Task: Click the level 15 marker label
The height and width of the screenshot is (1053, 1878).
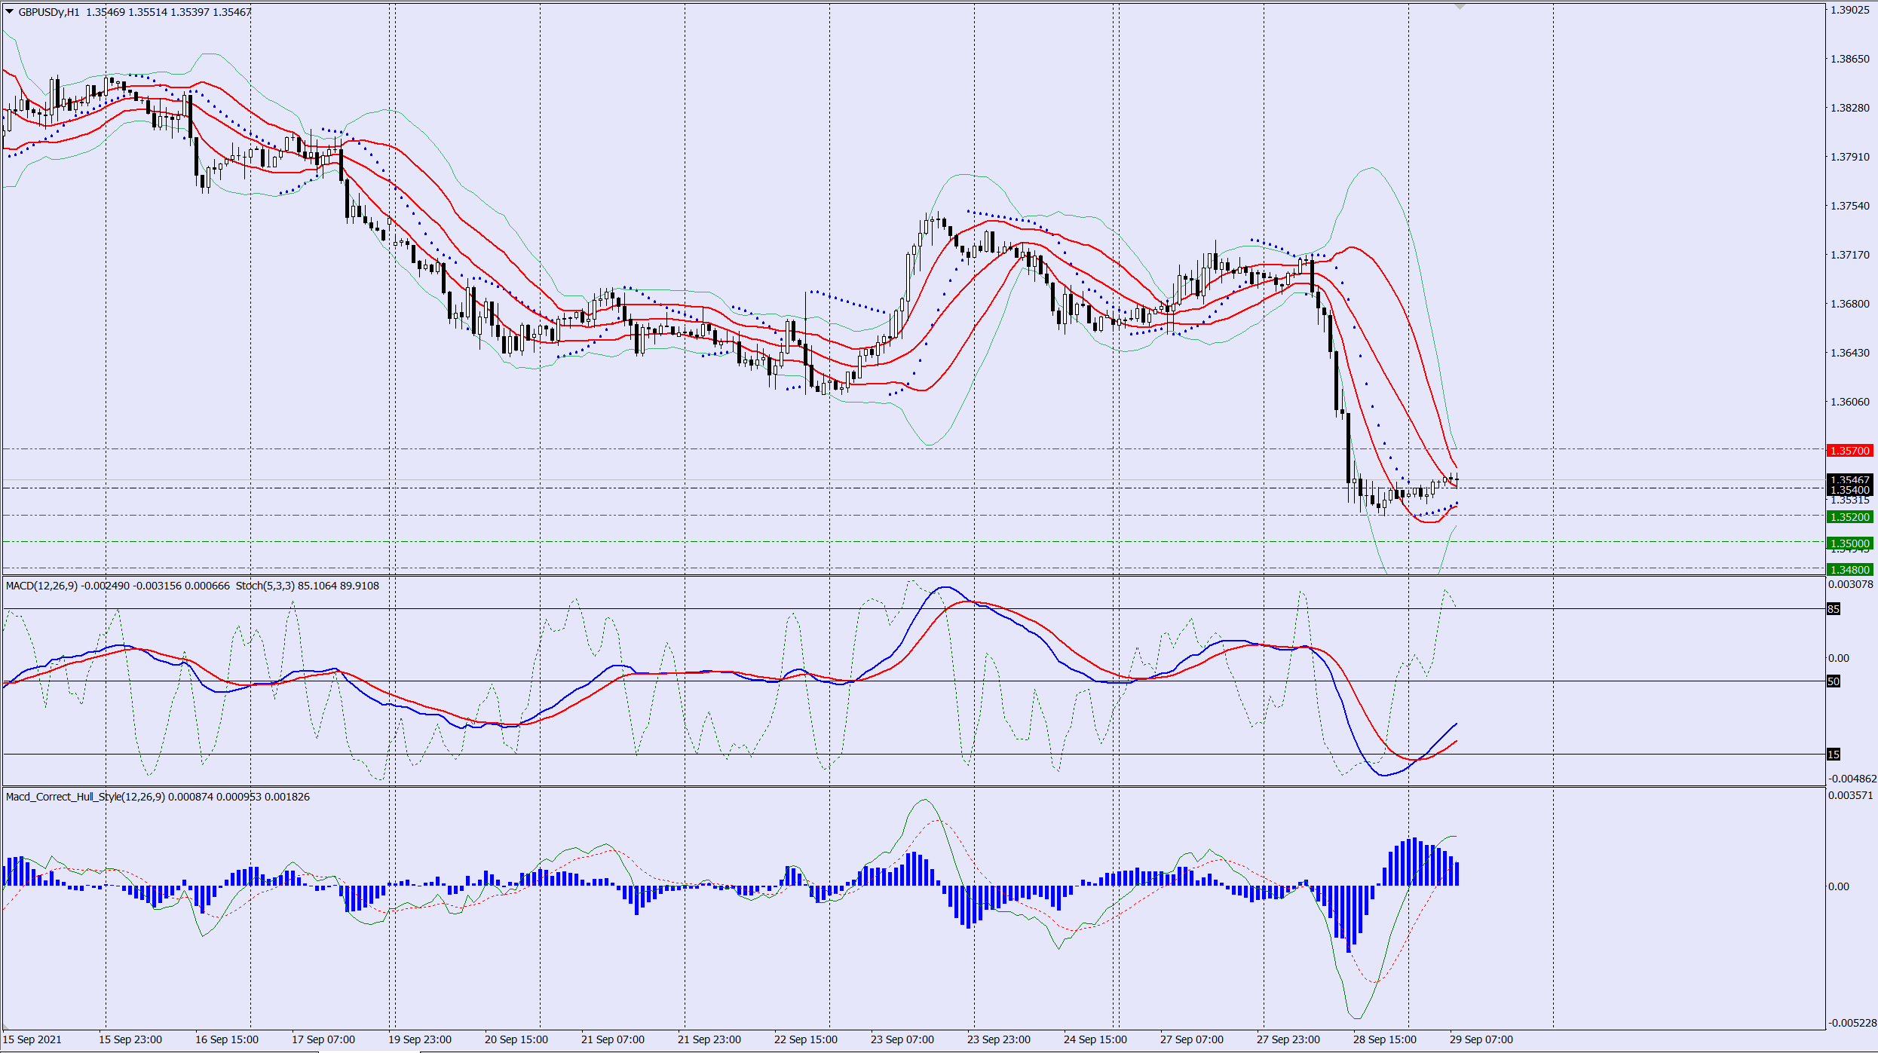Action: point(1834,755)
